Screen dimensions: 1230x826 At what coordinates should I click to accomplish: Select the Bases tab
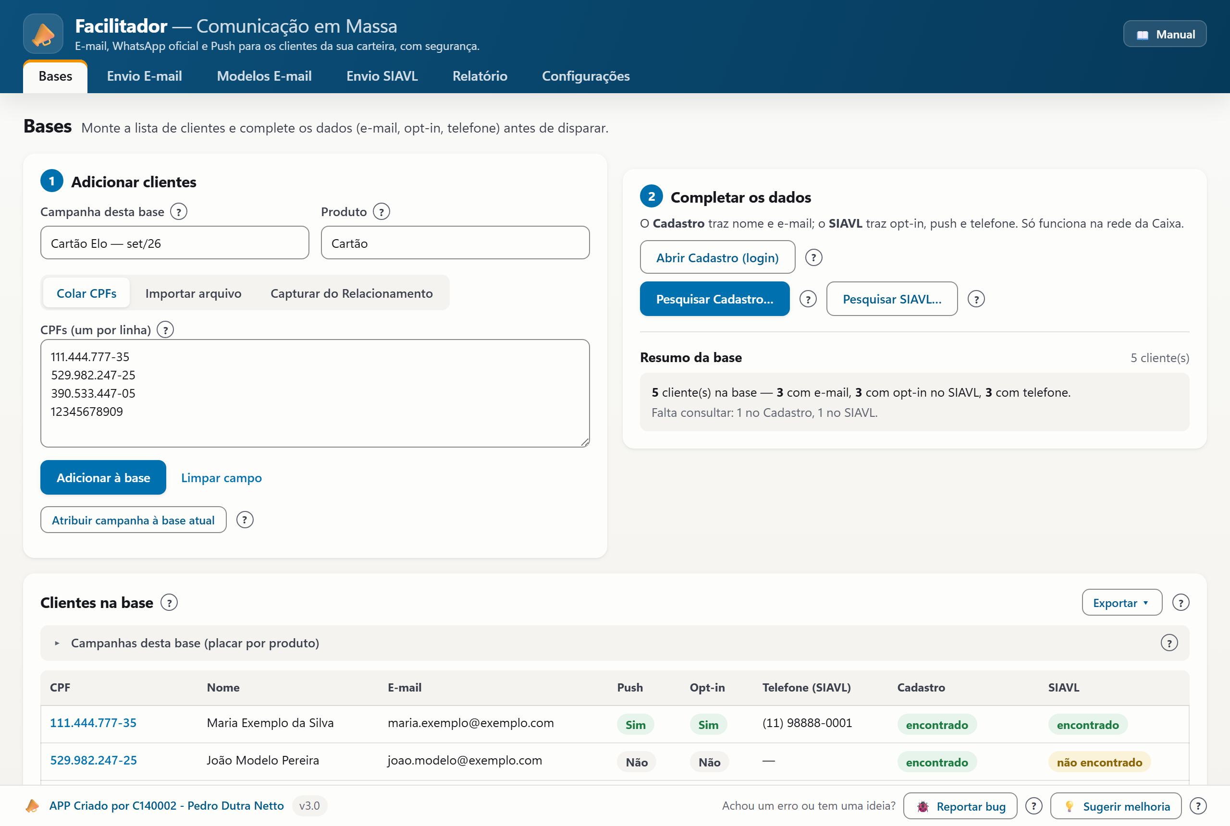[x=55, y=77]
